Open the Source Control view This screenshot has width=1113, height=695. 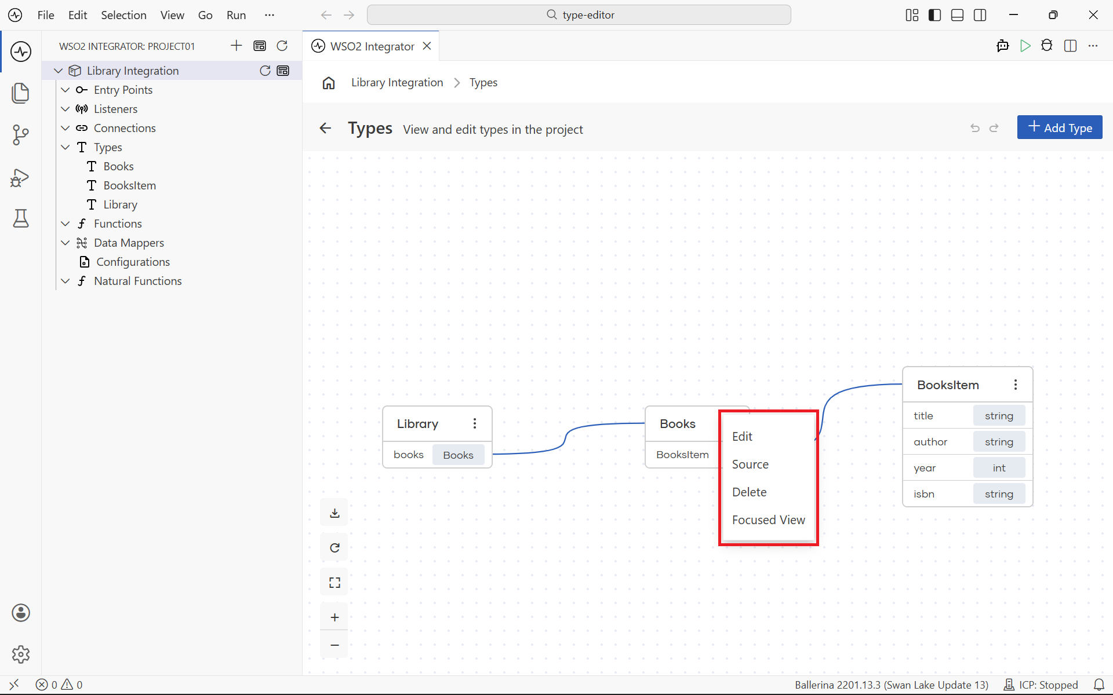tap(21, 135)
